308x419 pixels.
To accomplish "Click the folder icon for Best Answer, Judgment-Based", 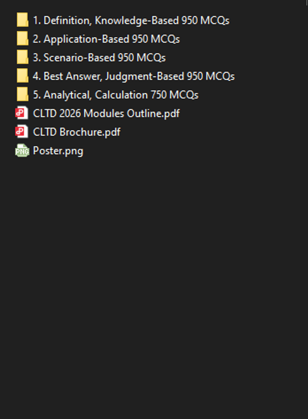I will (22, 76).
